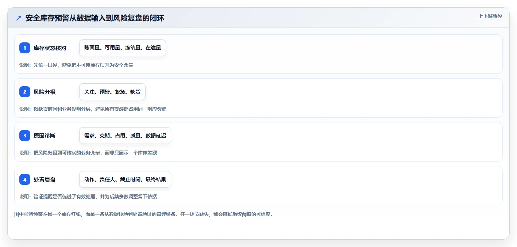This screenshot has height=247, width=517.
Task: Click the note starting 说明：按缺货时间和业务影响分层
Action: (93, 109)
